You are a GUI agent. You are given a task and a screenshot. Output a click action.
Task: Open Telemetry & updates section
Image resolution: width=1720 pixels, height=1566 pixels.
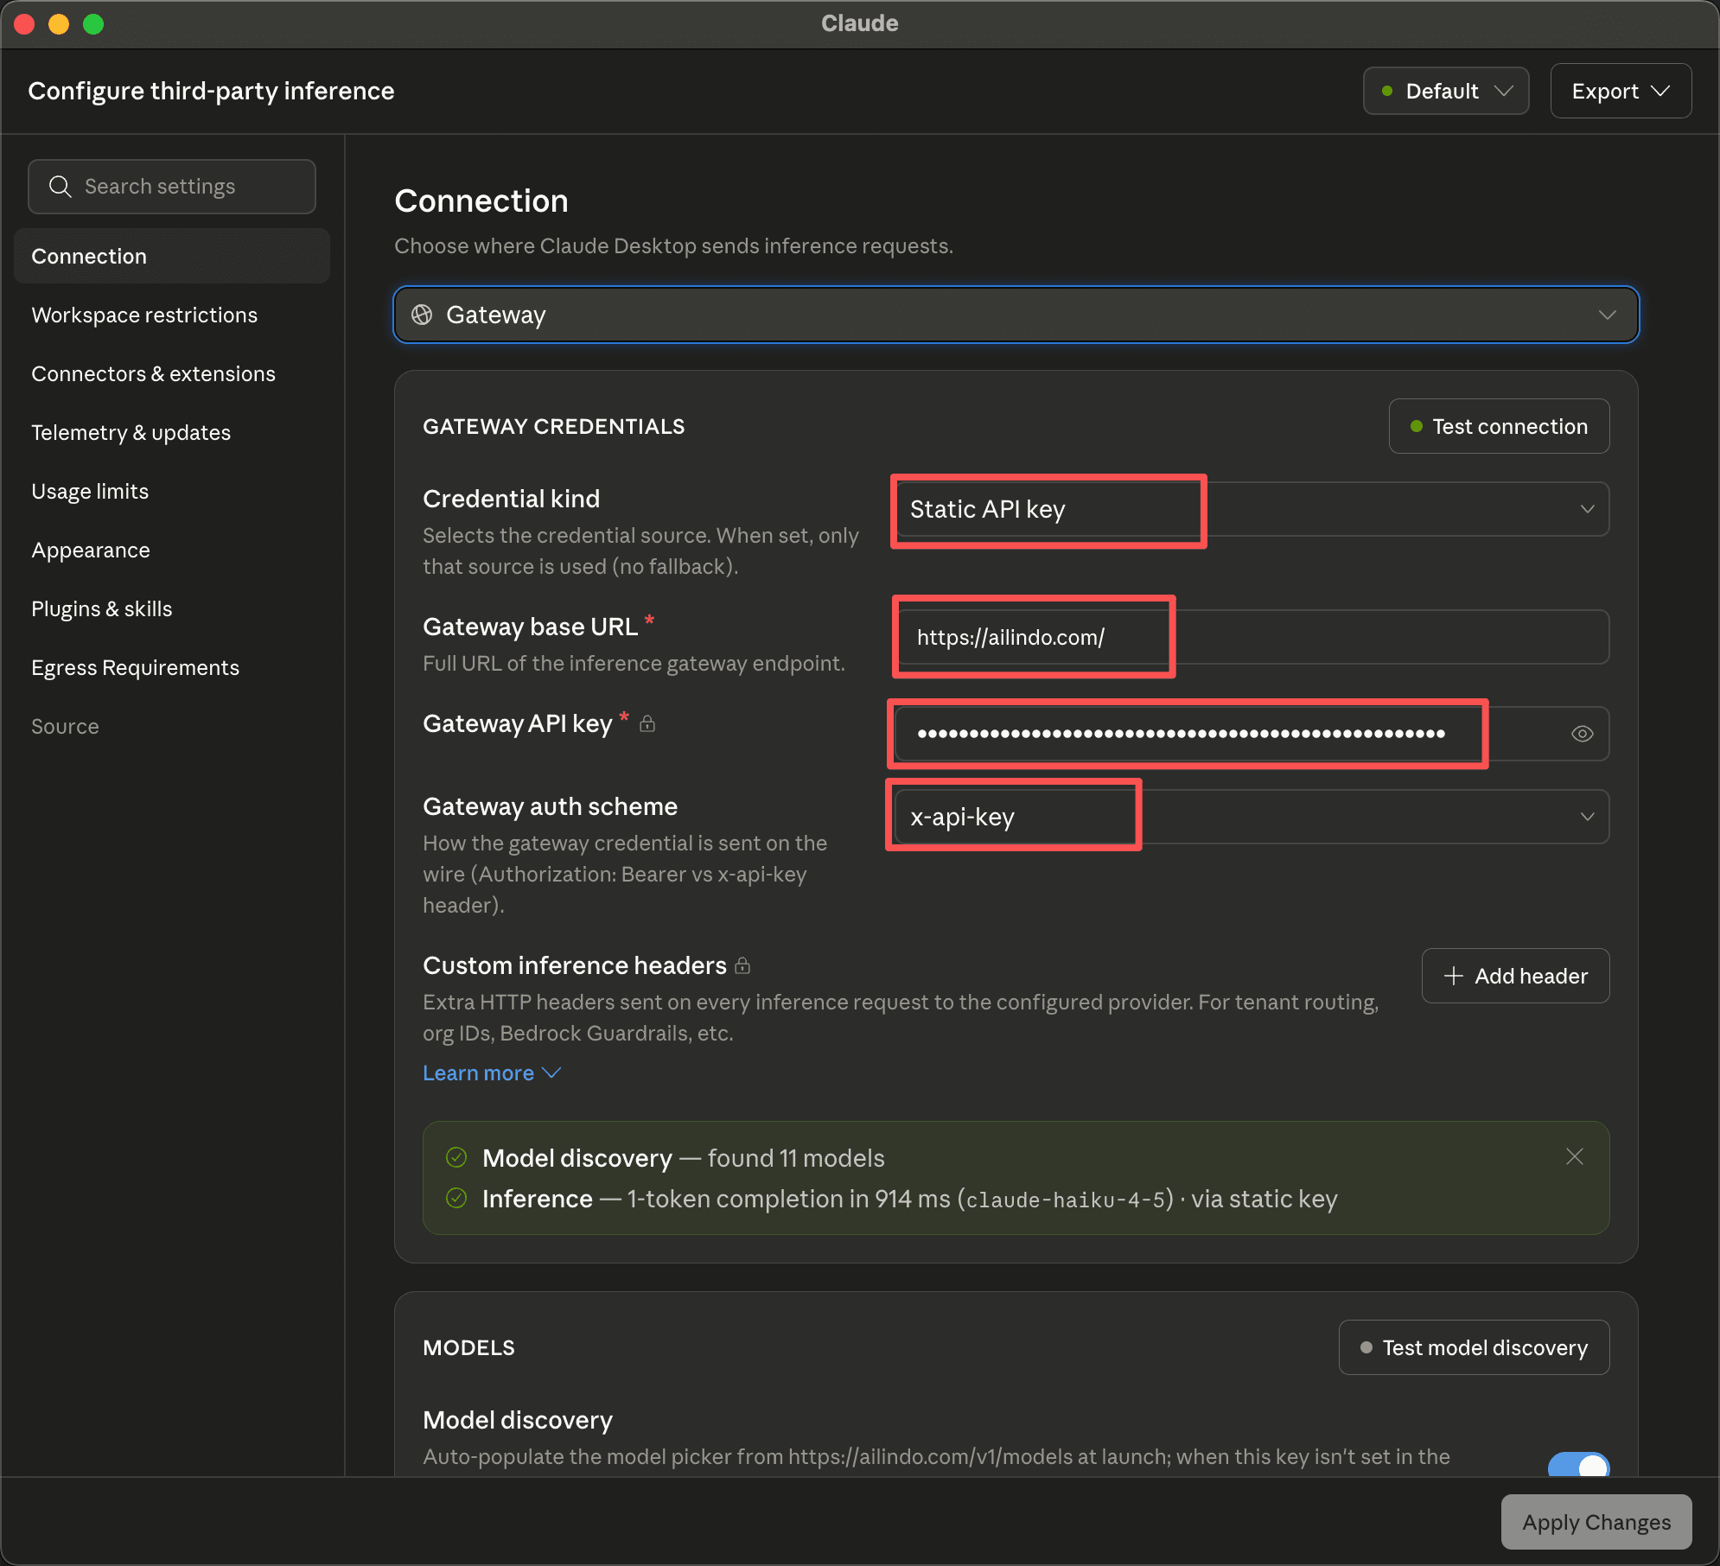pos(172,432)
